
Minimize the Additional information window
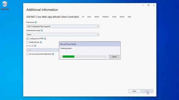tap(143, 5)
